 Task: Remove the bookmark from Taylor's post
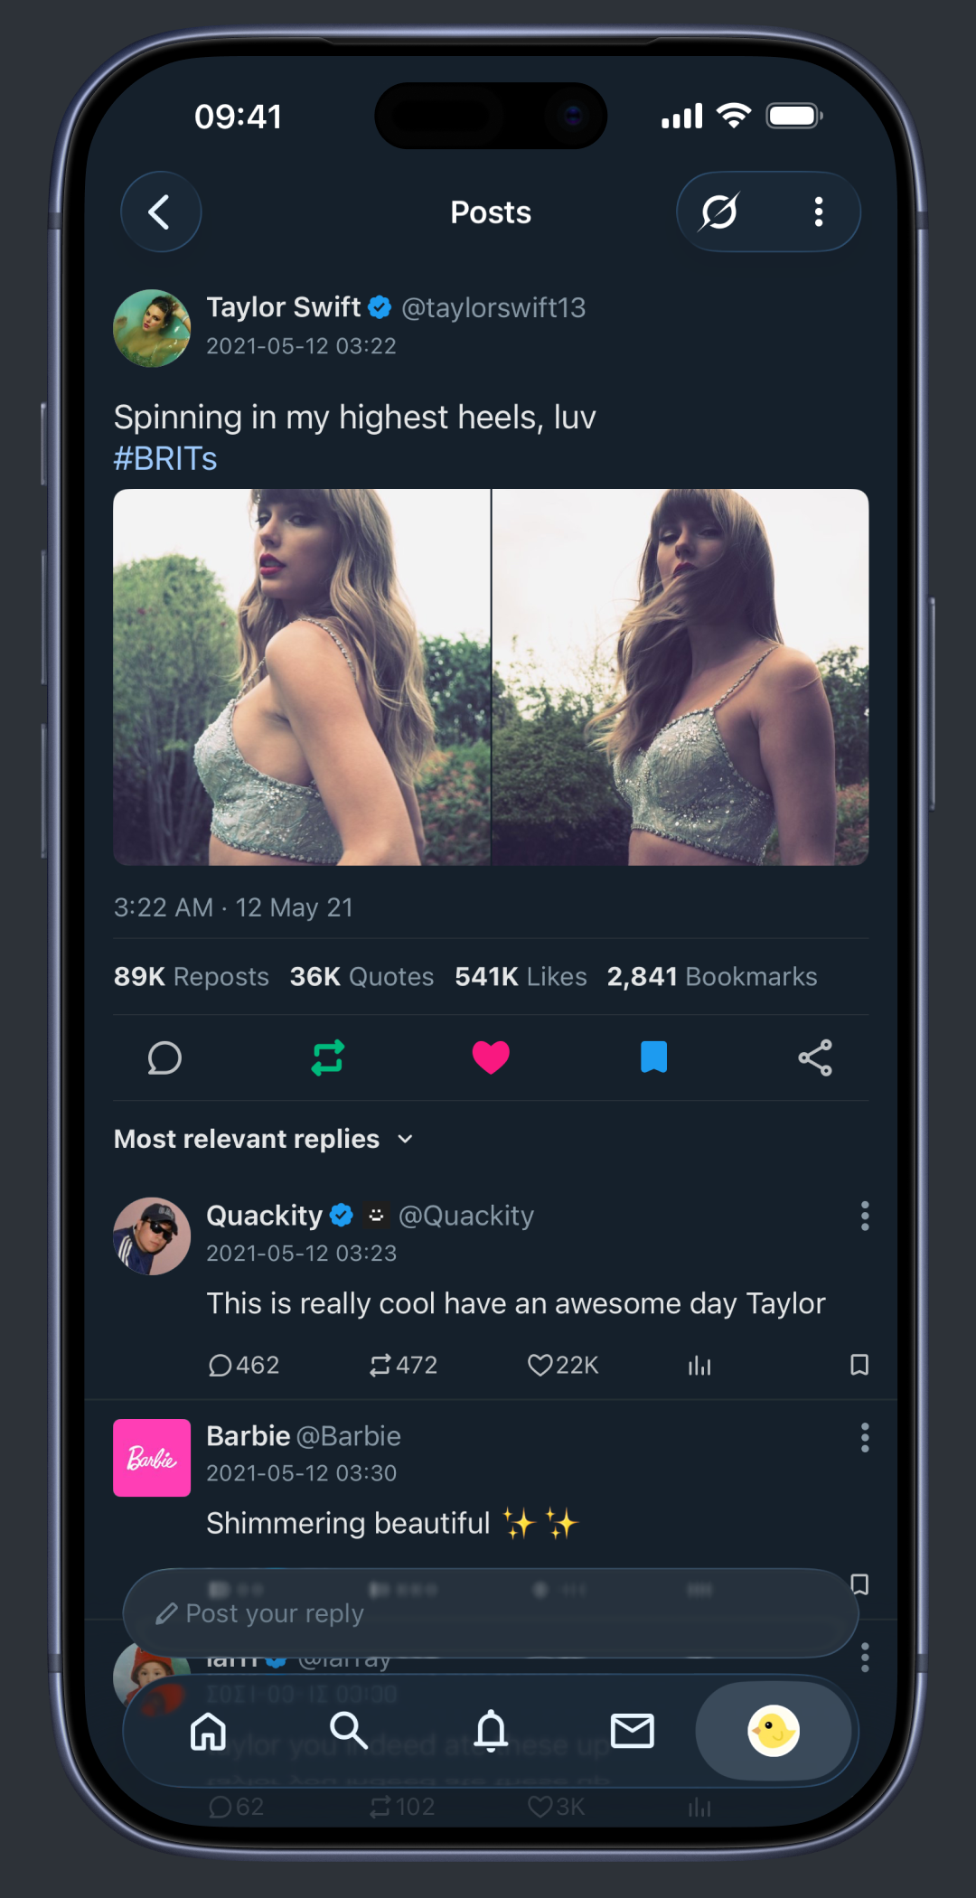click(x=653, y=1057)
